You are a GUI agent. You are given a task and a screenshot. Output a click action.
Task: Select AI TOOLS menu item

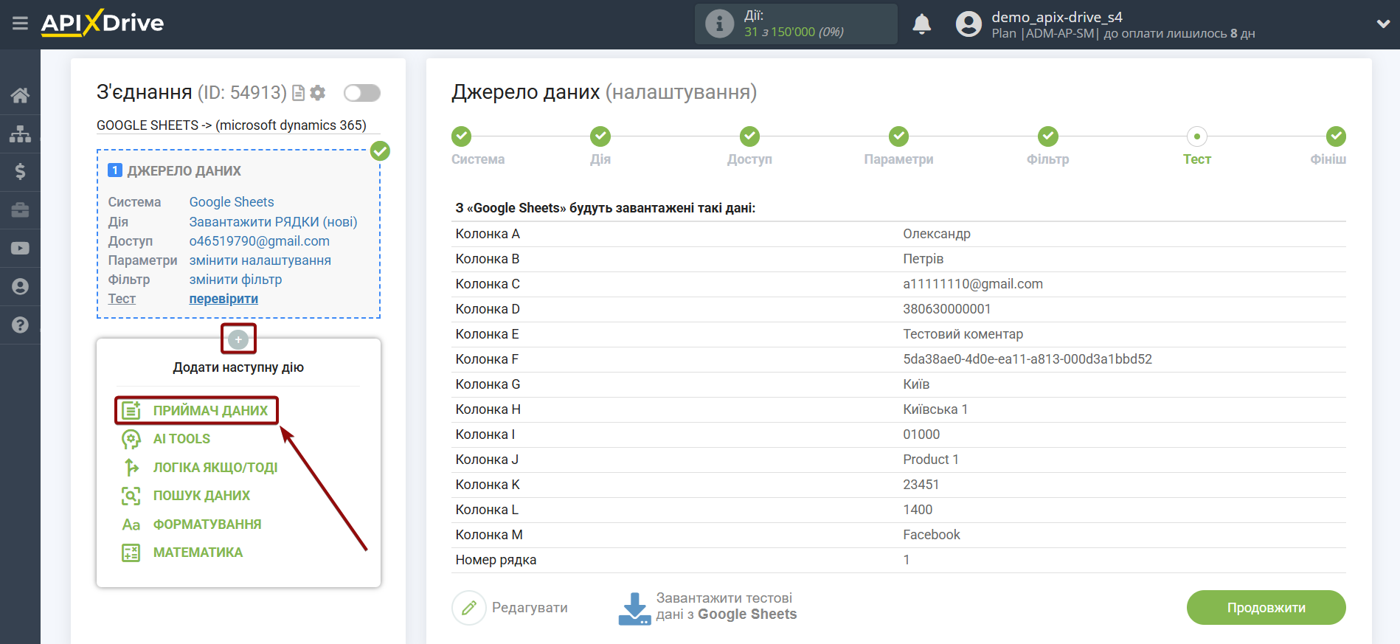coord(181,439)
